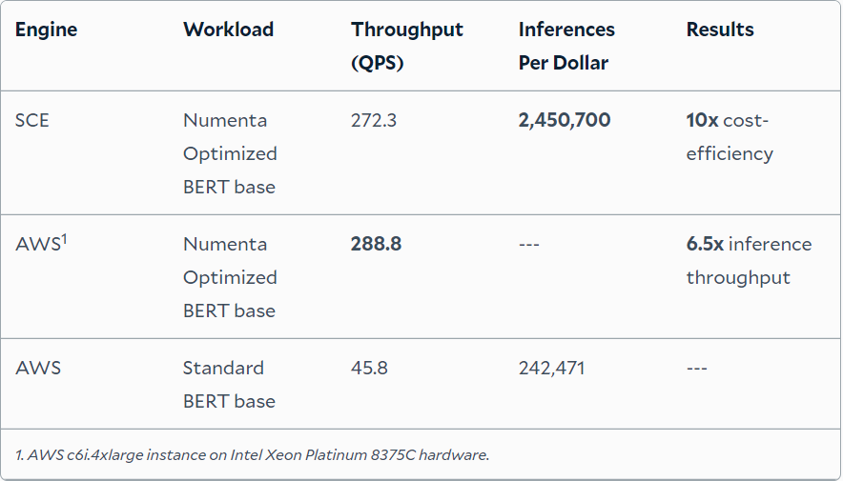Select the SCE engine cell

(32, 120)
